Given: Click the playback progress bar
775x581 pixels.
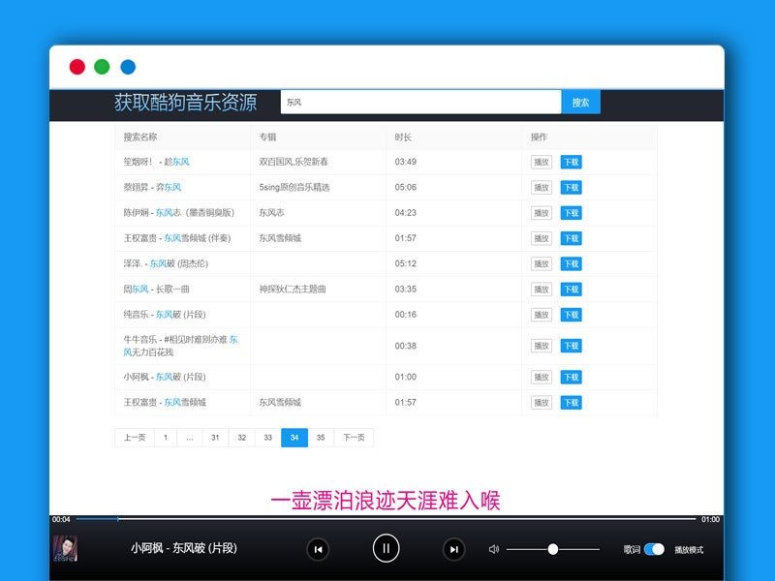Looking at the screenshot, I should click(x=387, y=518).
